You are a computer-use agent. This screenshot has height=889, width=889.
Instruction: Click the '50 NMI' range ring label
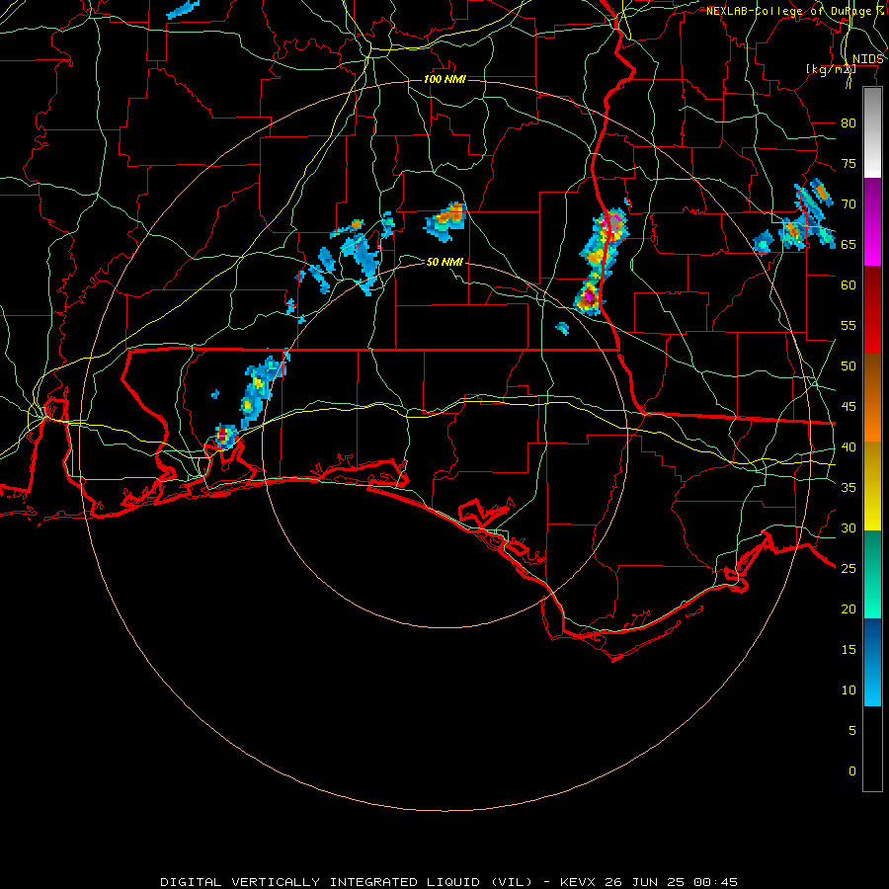[444, 262]
